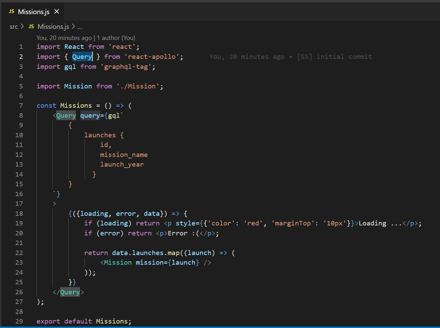Open the src breadcrumb dropdown
Viewport: 440px width, 328px height.
click(x=14, y=27)
